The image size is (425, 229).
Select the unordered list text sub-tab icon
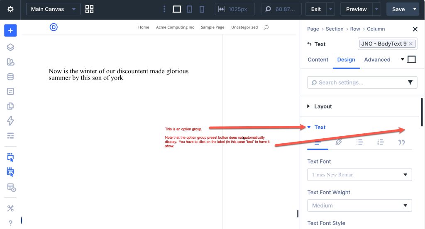(359, 142)
